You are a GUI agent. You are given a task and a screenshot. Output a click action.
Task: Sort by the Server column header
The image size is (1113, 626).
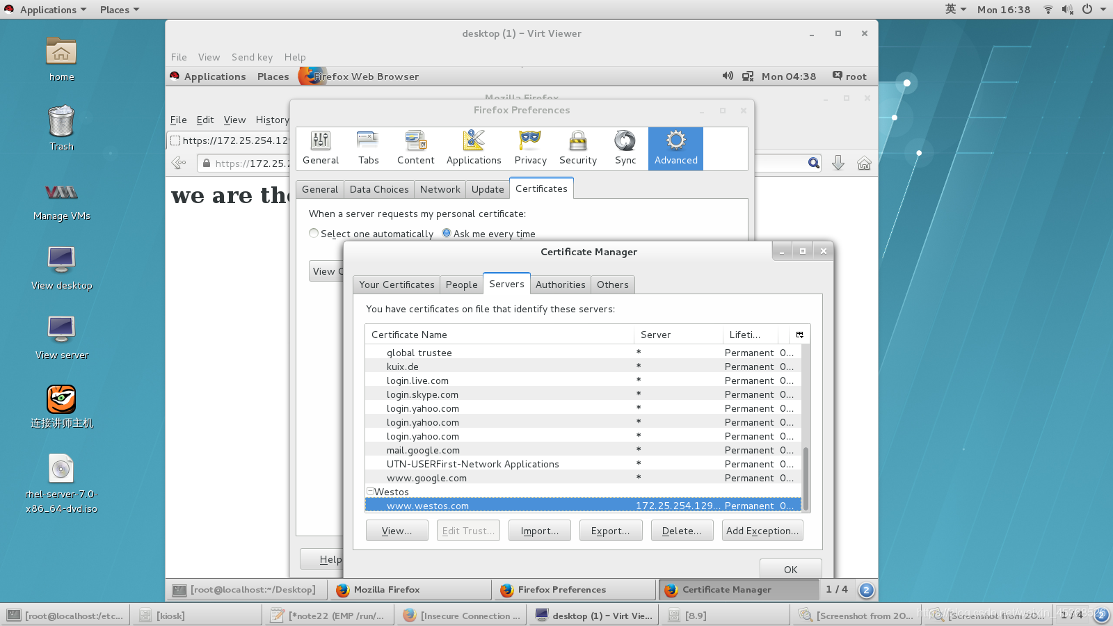pyautogui.click(x=678, y=335)
